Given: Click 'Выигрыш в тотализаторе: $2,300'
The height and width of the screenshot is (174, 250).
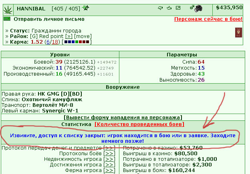Looking at the screenshot, I should pos(167,165).
